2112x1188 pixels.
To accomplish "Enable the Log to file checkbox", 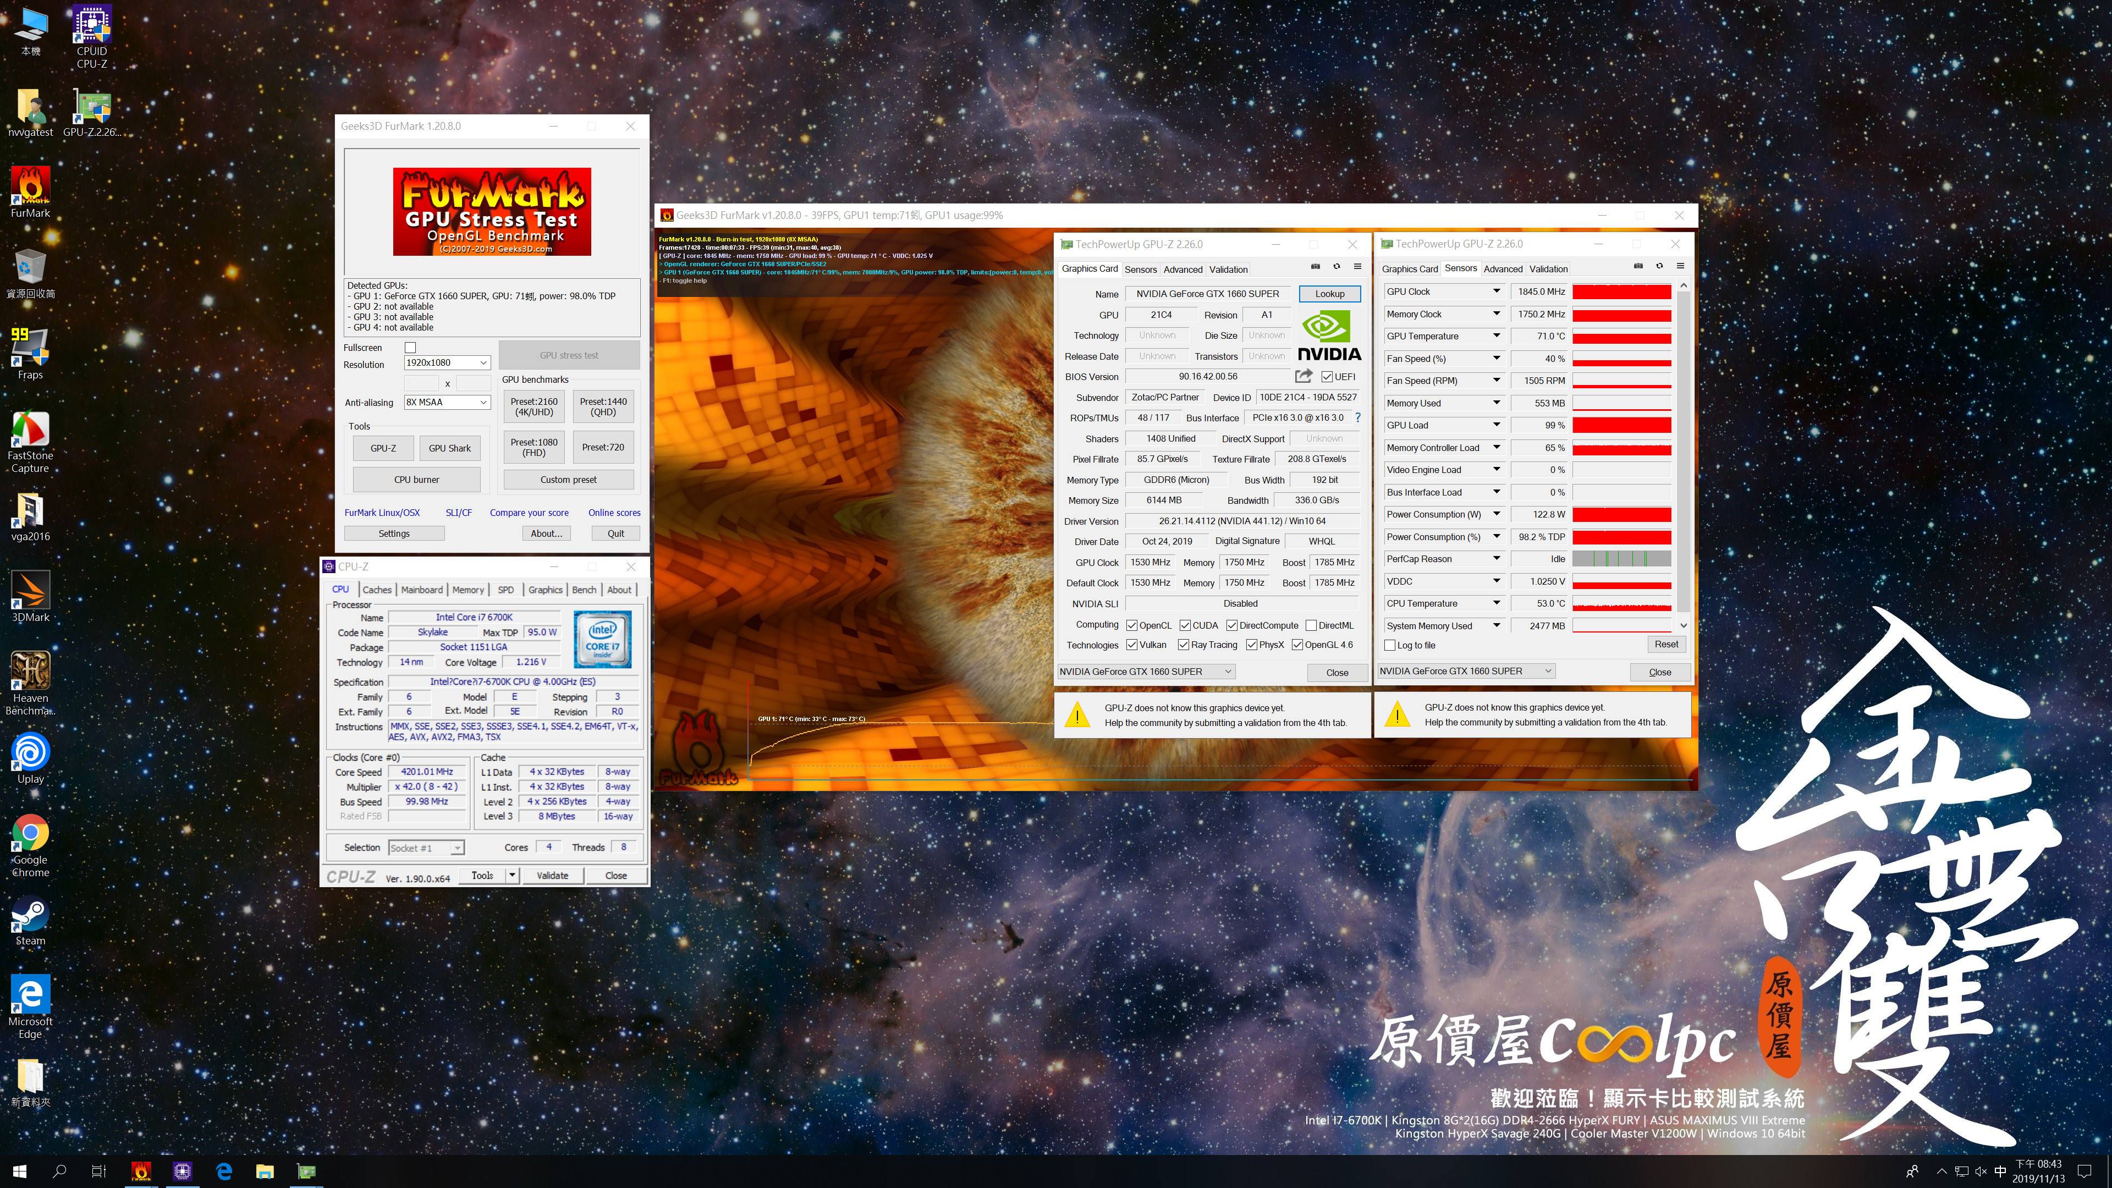I will coord(1390,645).
